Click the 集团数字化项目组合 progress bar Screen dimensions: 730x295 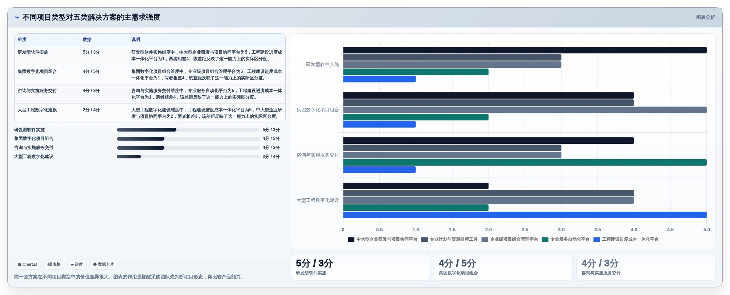(x=188, y=139)
